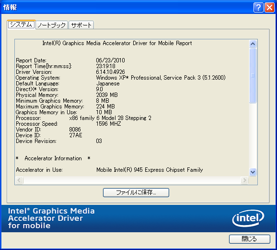Click the horizontal scroll right arrow
277x250 pixels.
pyautogui.click(x=244, y=180)
